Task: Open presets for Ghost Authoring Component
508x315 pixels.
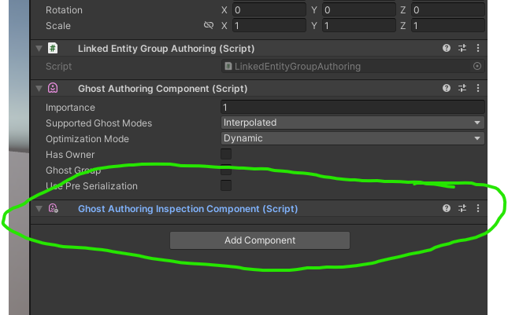Action: (x=462, y=89)
